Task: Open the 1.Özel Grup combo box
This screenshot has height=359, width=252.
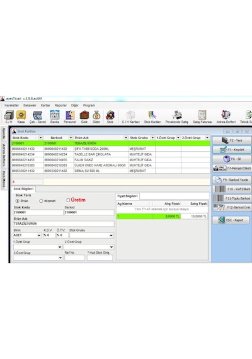Action: tap(38, 247)
